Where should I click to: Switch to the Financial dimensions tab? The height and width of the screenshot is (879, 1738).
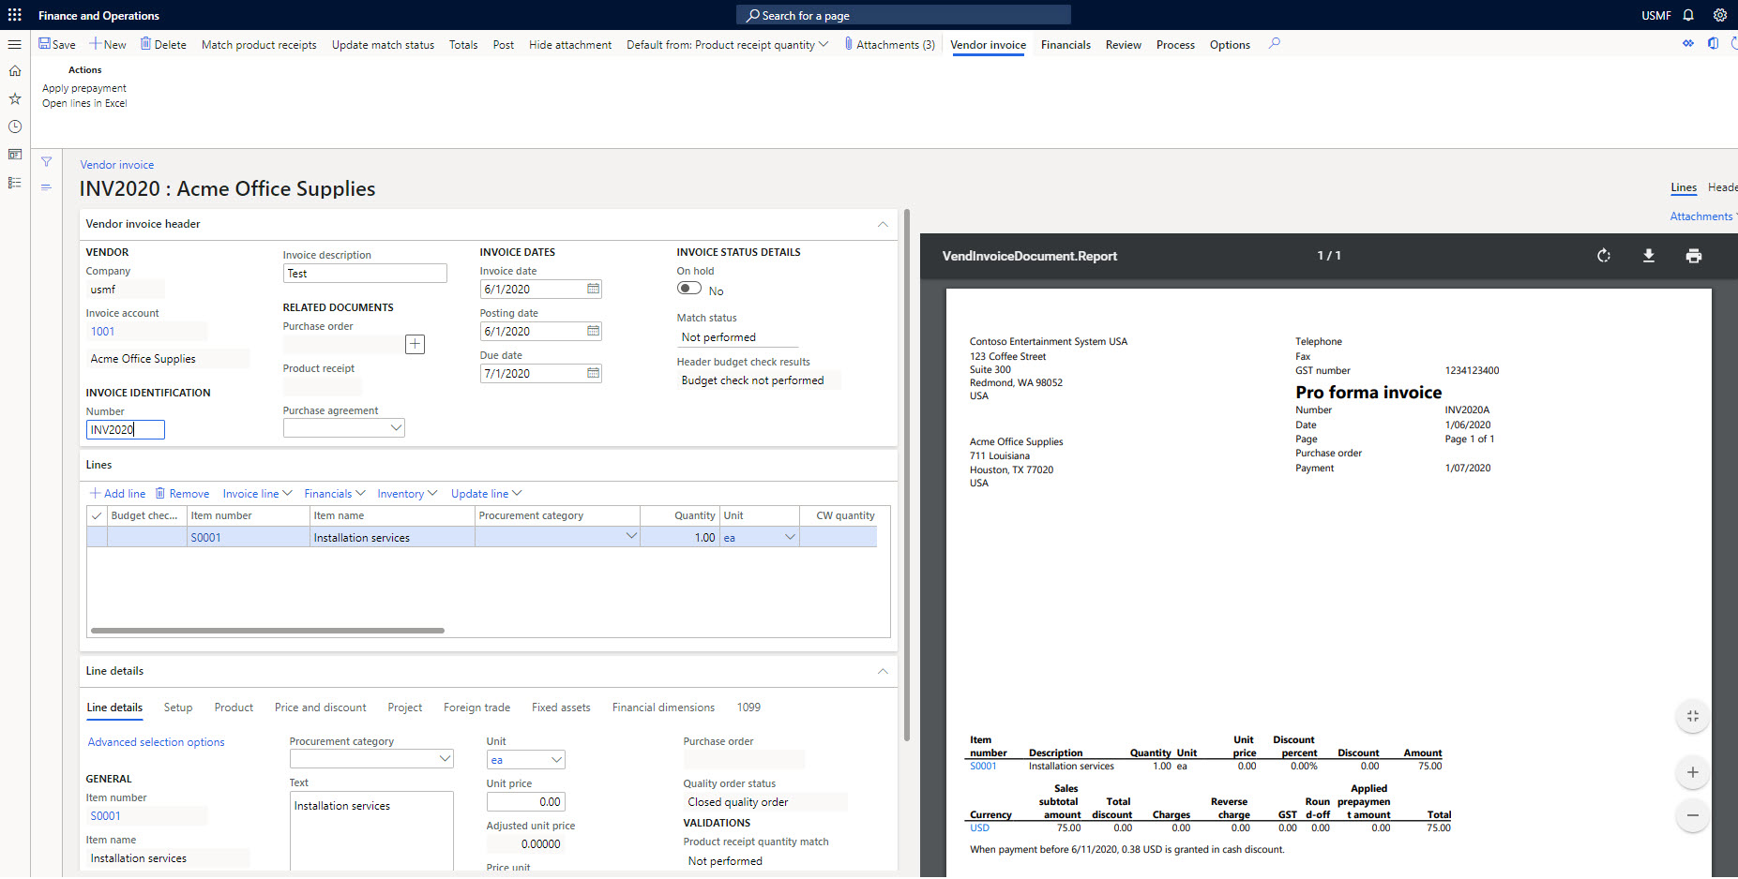pyautogui.click(x=663, y=708)
